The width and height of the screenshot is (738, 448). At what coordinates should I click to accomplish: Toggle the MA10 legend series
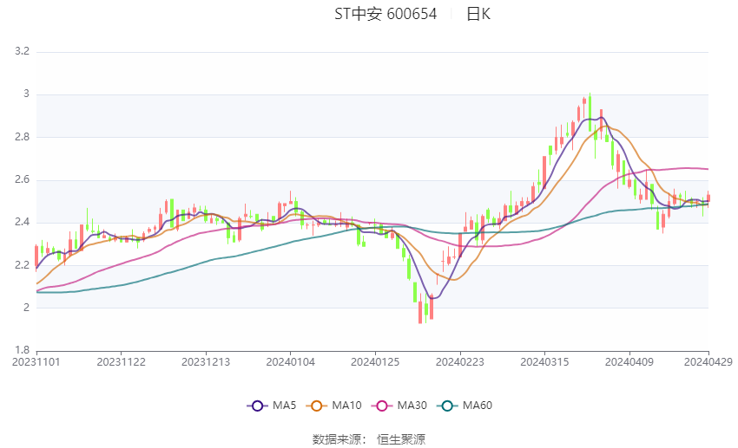point(334,406)
